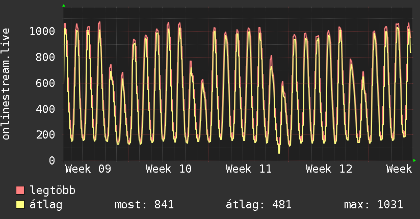
Task: Click the 400 y-axis tick label
Action: [45, 109]
